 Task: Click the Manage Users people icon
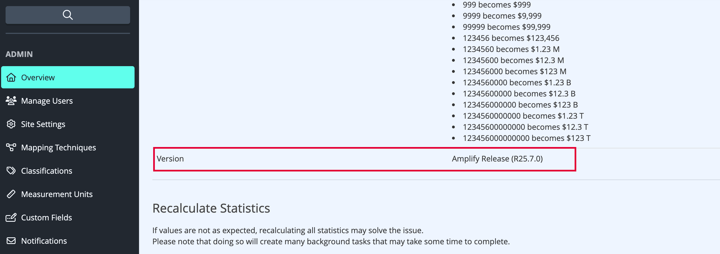tap(11, 101)
